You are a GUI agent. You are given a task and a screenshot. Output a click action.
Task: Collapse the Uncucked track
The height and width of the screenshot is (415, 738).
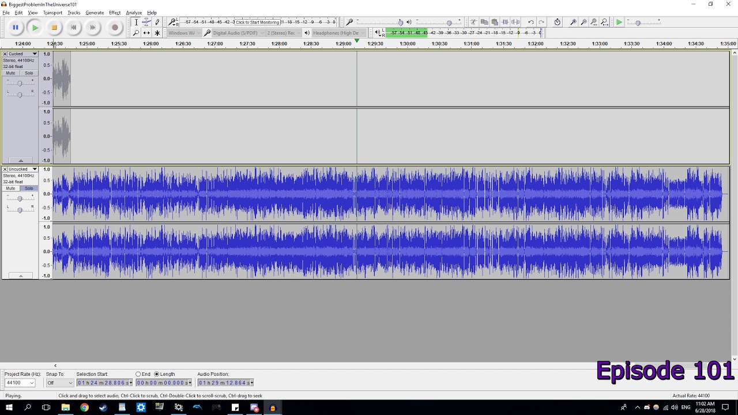21,276
